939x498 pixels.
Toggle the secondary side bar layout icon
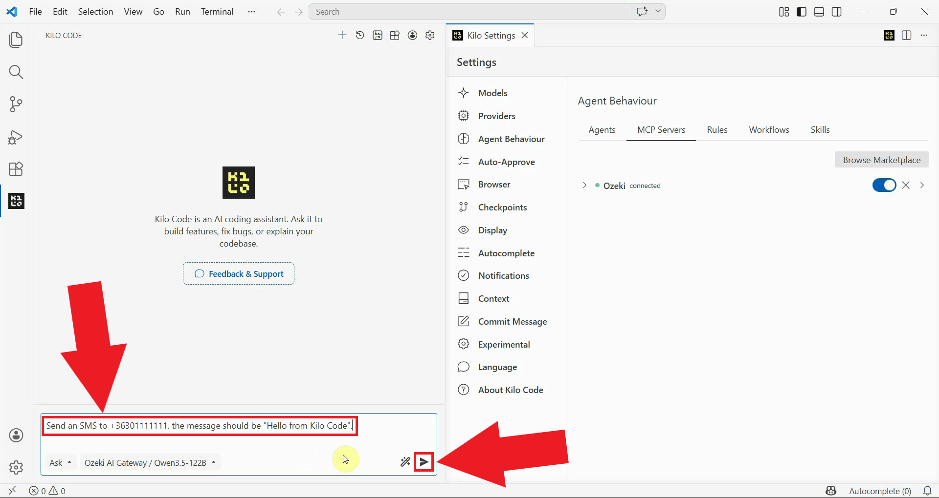[837, 12]
